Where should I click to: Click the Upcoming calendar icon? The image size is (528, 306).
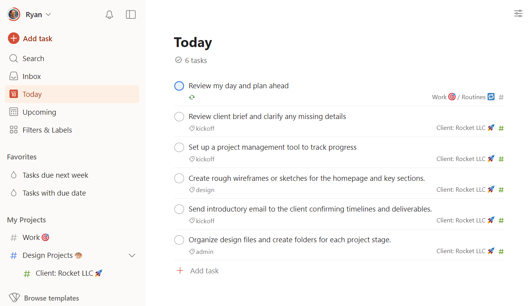[x=14, y=112]
